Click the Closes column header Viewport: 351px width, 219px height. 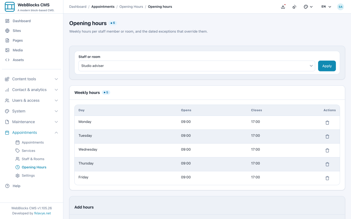click(x=256, y=110)
